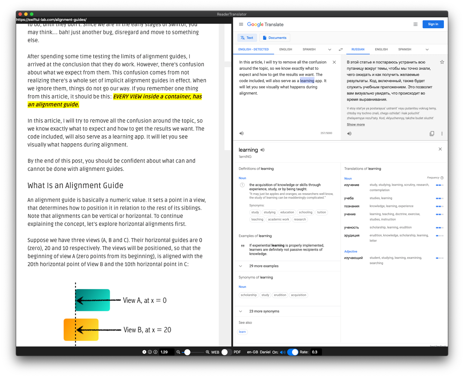Close the learning dictionary panel

point(440,149)
